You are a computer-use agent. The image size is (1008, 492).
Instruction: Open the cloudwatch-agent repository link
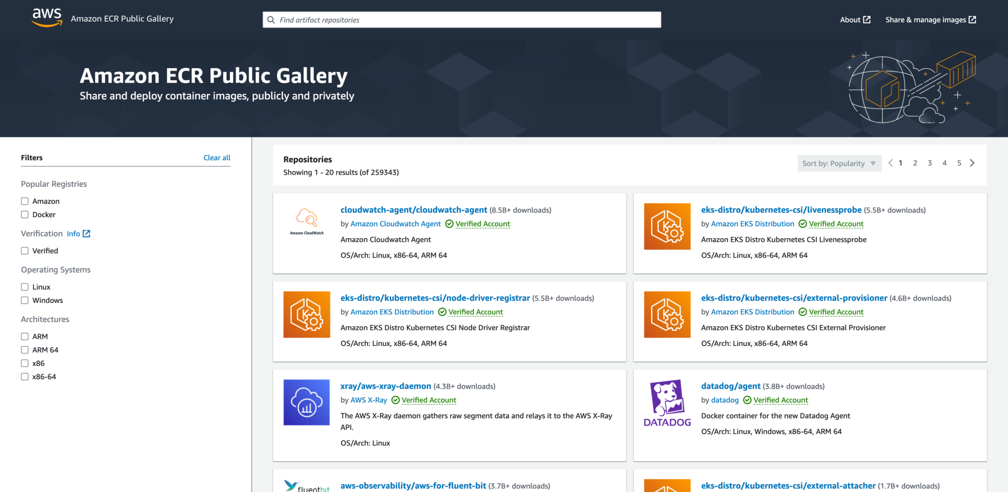point(413,209)
